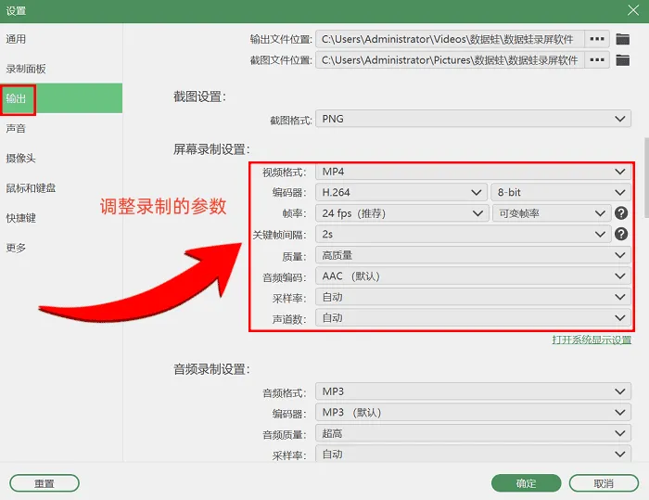
Task: Show help for keyframe interval setting
Action: (621, 234)
